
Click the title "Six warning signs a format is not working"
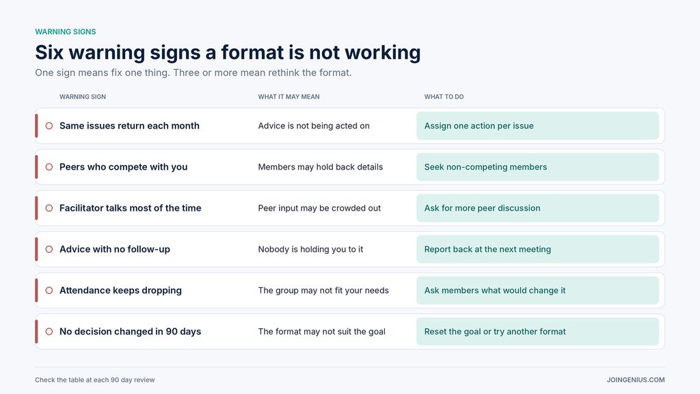click(228, 52)
